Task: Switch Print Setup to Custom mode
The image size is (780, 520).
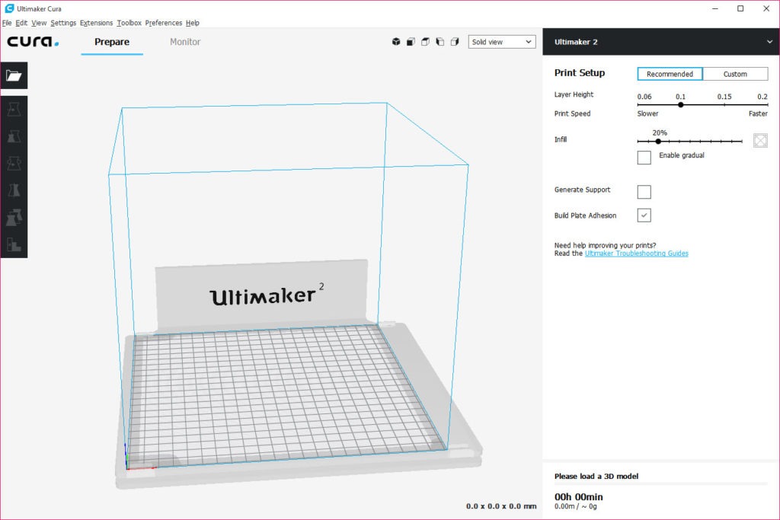Action: (735, 74)
